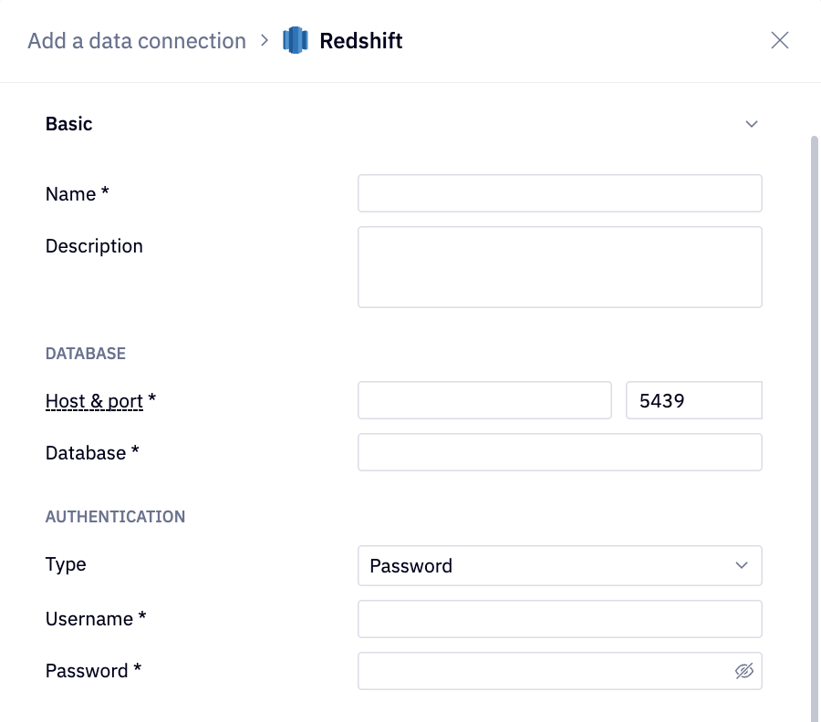The height and width of the screenshot is (722, 821).
Task: Click the Username input field
Action: [x=559, y=618]
